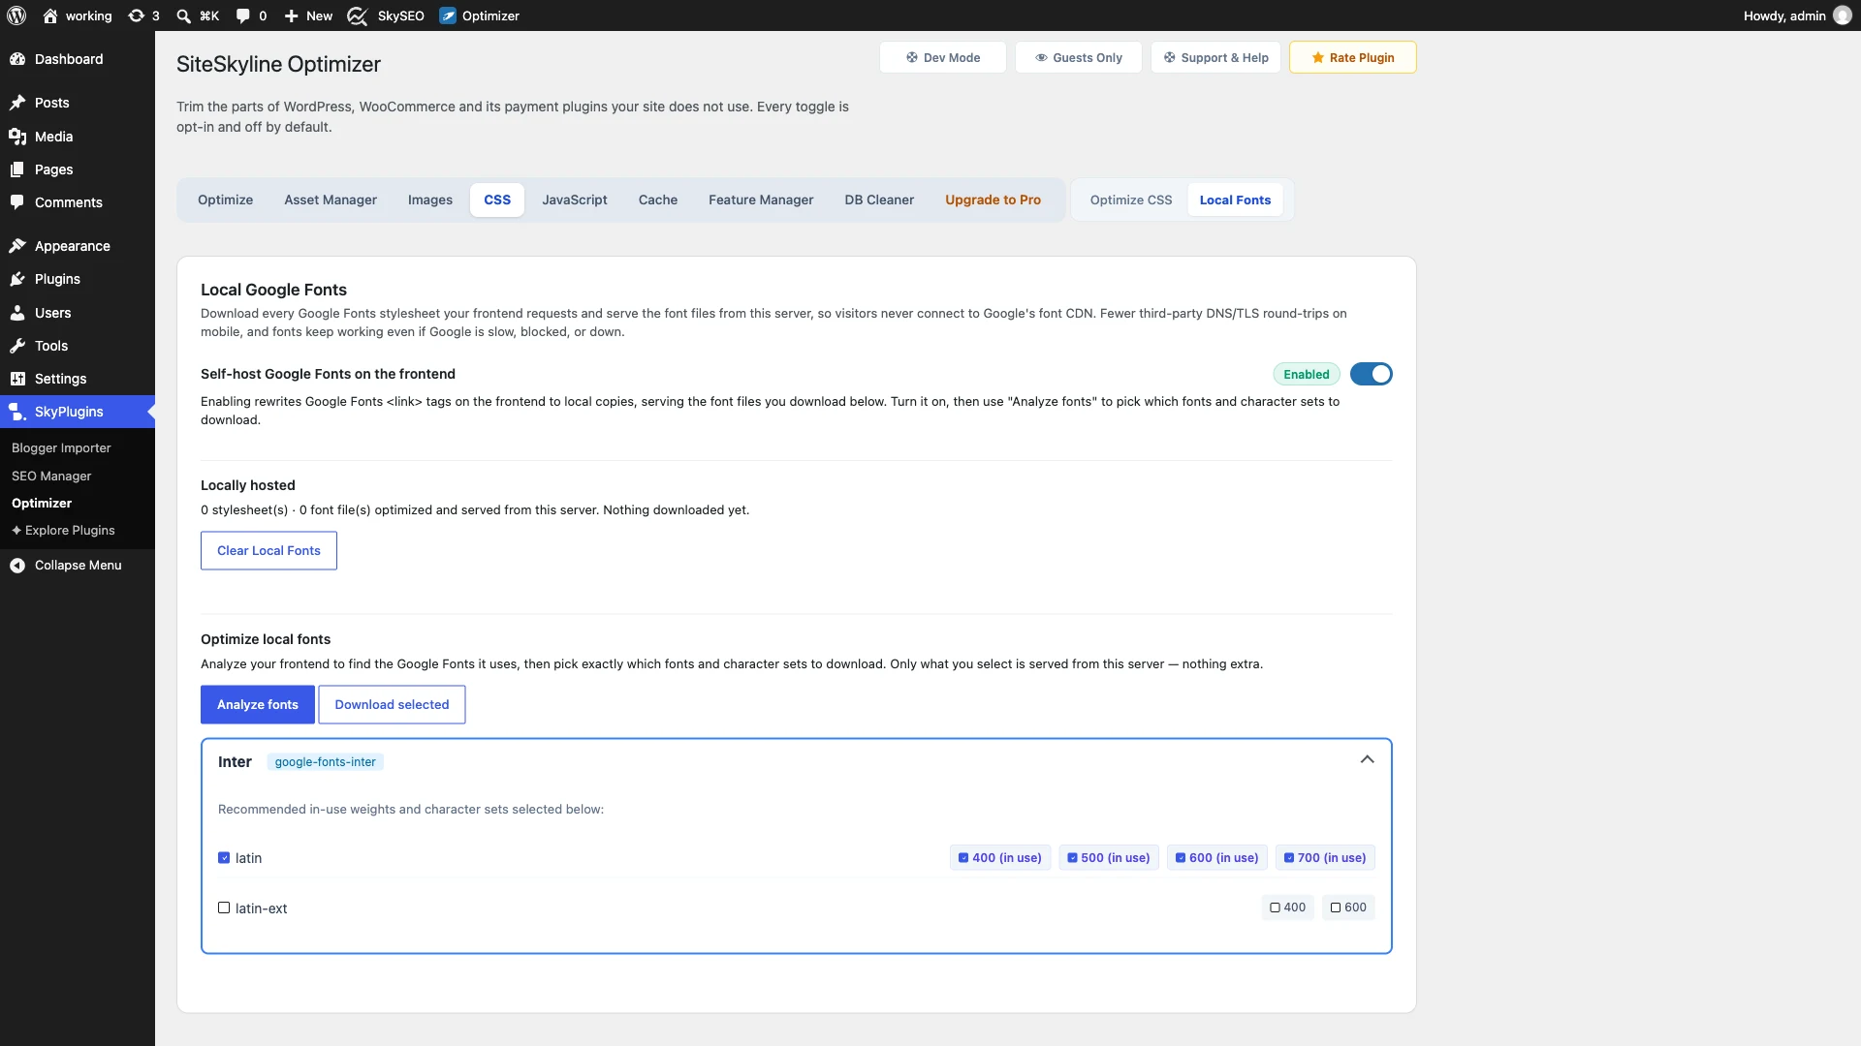Click the admin avatar icon
Viewport: 1861px width, 1046px height.
[1843, 15]
